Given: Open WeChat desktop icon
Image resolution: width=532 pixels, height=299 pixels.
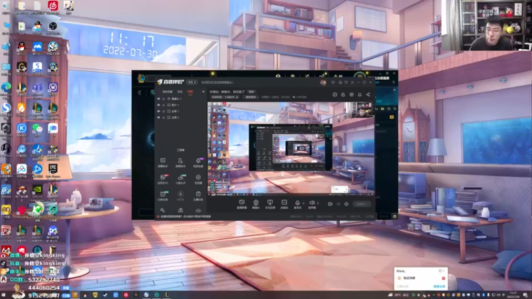Looking at the screenshot, I should click(x=37, y=130).
